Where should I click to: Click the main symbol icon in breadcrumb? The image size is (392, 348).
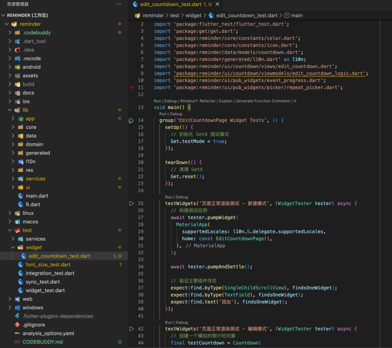point(287,15)
